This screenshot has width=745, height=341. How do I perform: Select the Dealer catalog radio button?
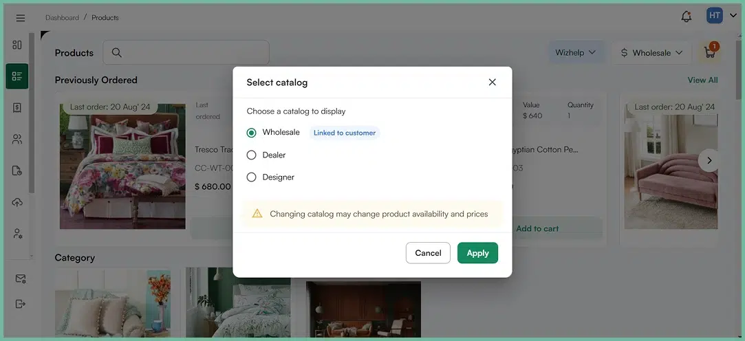tap(251, 155)
